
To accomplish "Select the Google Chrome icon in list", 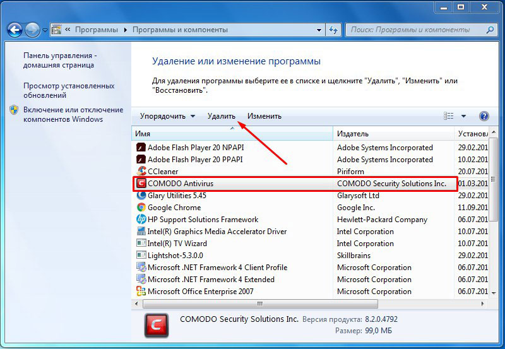I will click(141, 208).
